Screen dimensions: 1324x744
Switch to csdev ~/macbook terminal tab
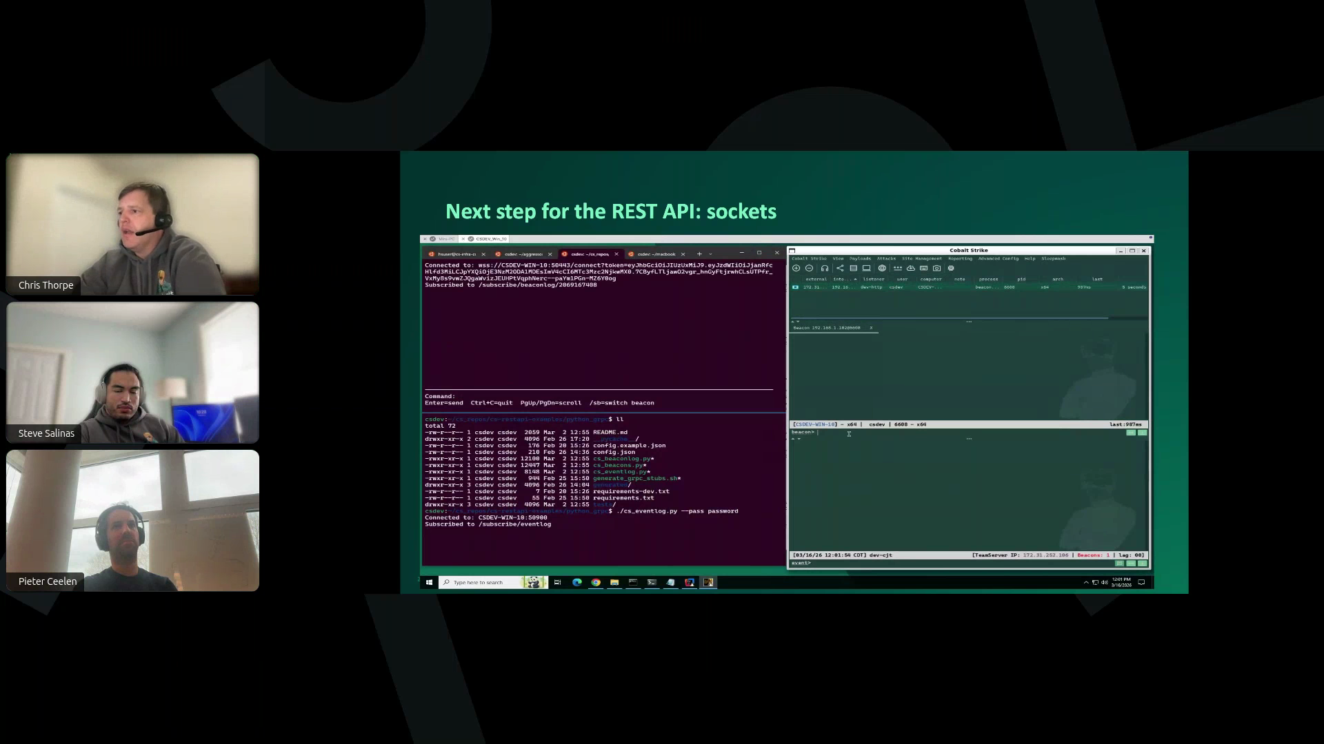tap(655, 254)
